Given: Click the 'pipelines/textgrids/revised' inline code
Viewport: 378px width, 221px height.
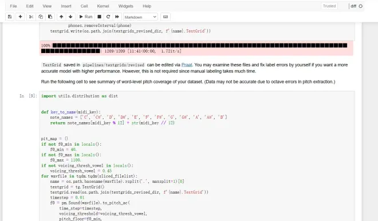Looking at the screenshot, I should [113, 65].
